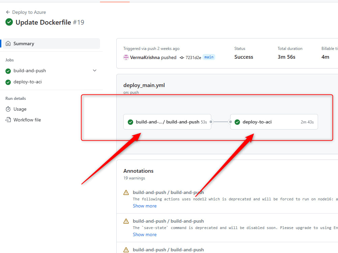The height and width of the screenshot is (253, 338).
Task: Open the build-and-push node in the workflow graph
Action: pos(167,122)
